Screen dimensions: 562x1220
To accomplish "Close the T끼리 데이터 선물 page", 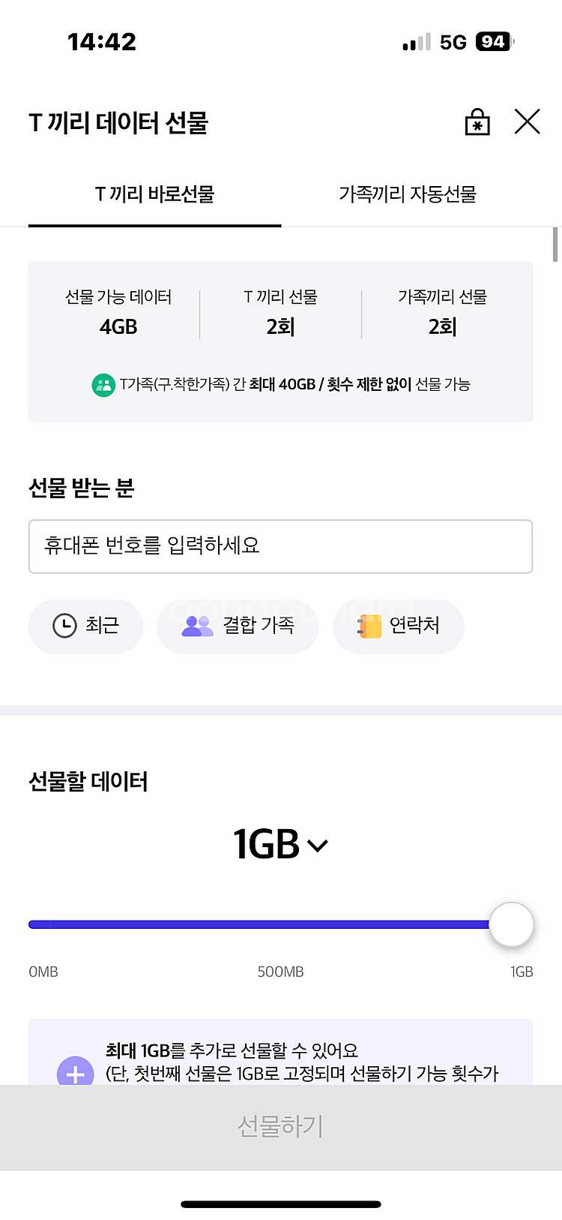I will click(x=528, y=122).
